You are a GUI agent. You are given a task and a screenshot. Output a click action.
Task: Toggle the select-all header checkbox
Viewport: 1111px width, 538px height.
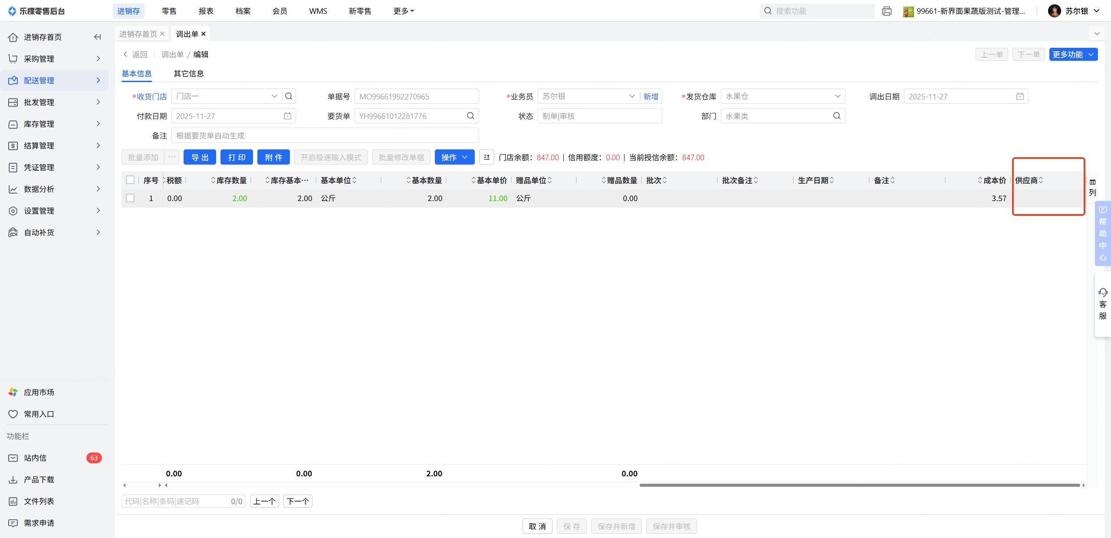[x=130, y=180]
